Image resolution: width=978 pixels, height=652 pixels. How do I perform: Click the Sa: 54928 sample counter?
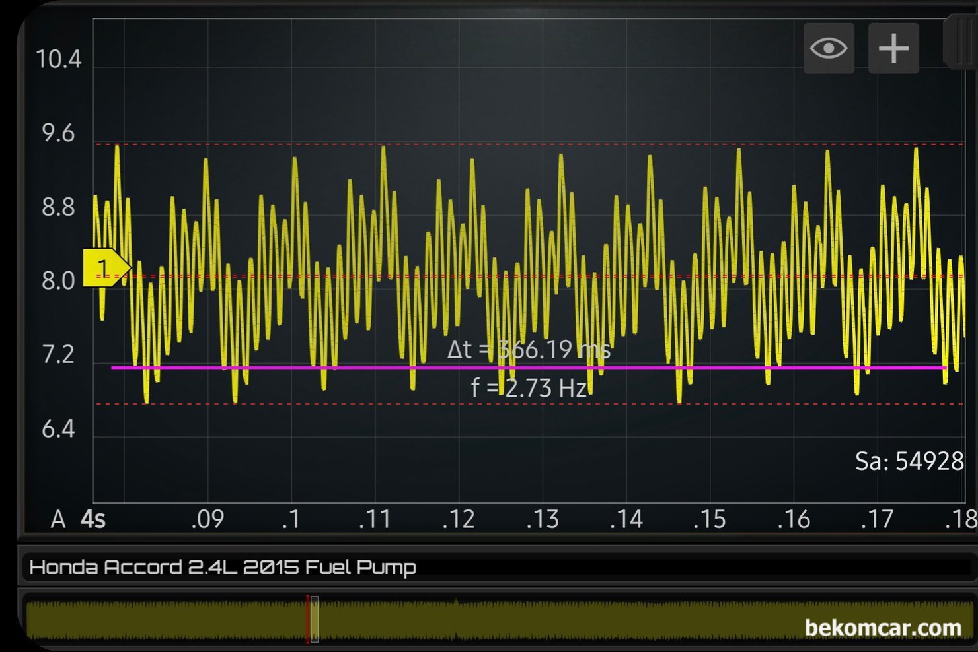click(x=909, y=461)
